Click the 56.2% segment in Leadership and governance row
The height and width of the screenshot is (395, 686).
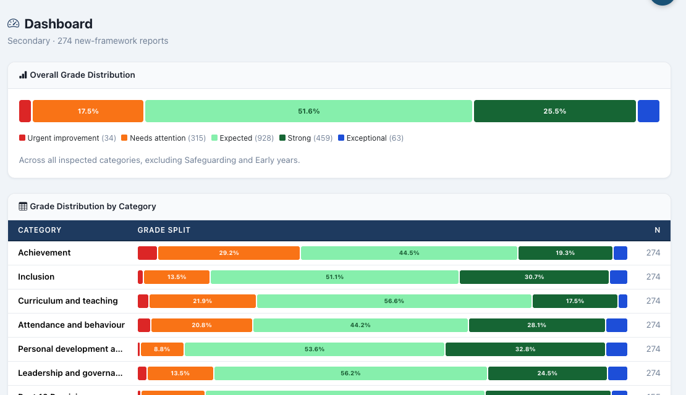click(350, 373)
